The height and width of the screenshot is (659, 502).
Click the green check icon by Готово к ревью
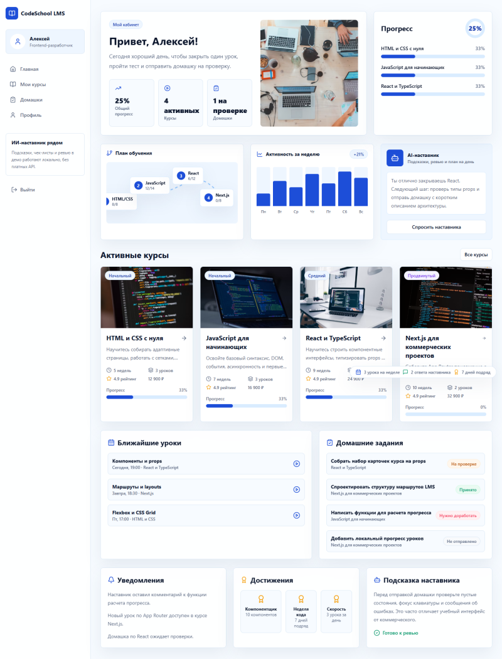377,633
